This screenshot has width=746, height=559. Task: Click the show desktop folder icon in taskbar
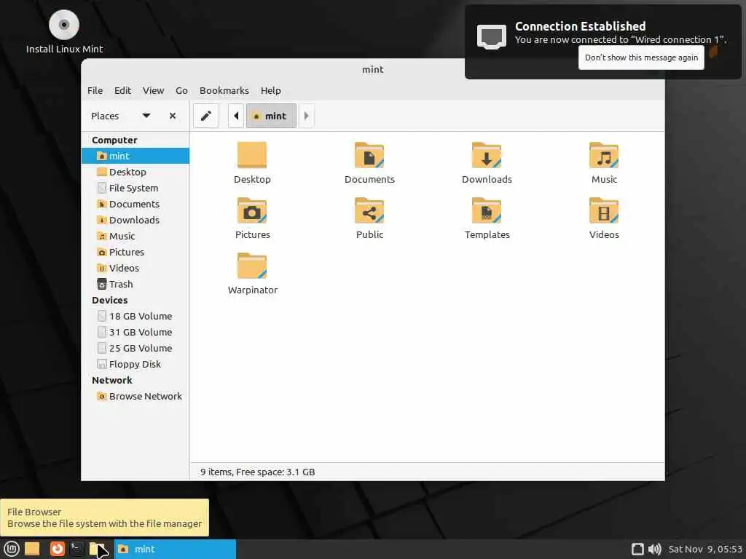coord(32,549)
